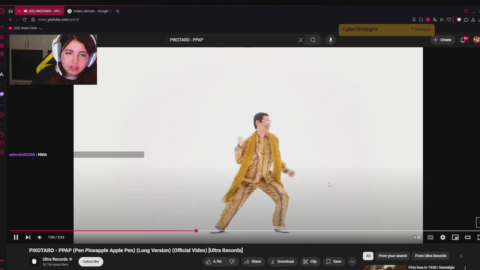Open a new browser tab
The image size is (480, 270).
(x=117, y=11)
